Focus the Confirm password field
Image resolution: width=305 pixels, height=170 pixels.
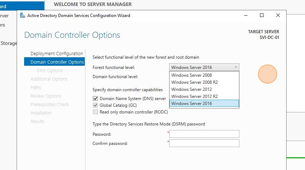204,143
